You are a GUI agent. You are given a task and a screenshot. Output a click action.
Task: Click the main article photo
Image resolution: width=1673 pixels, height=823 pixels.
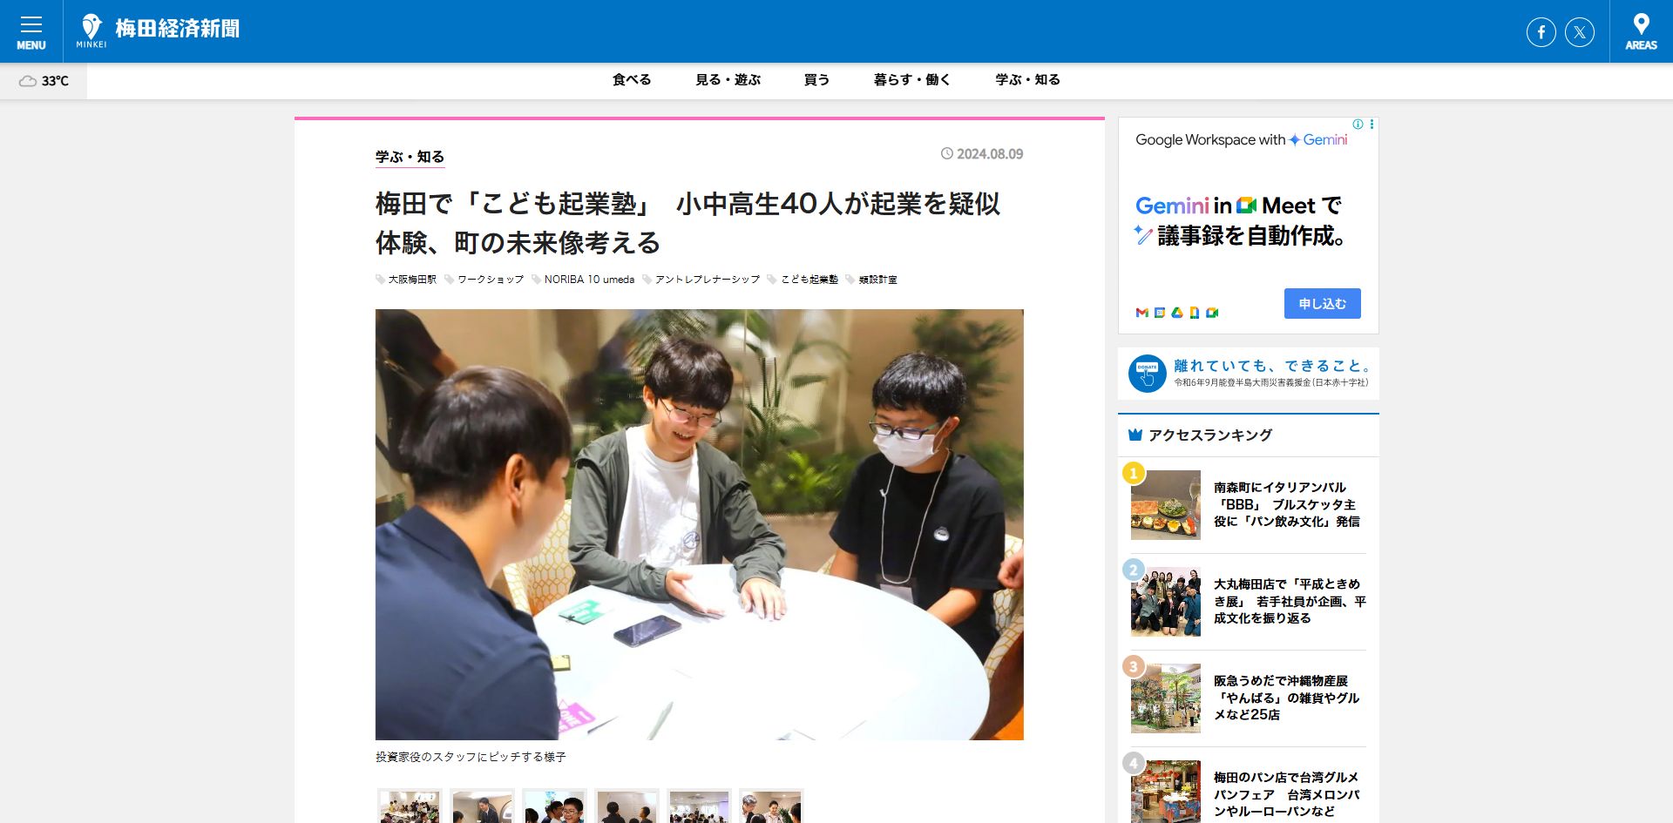pos(699,524)
